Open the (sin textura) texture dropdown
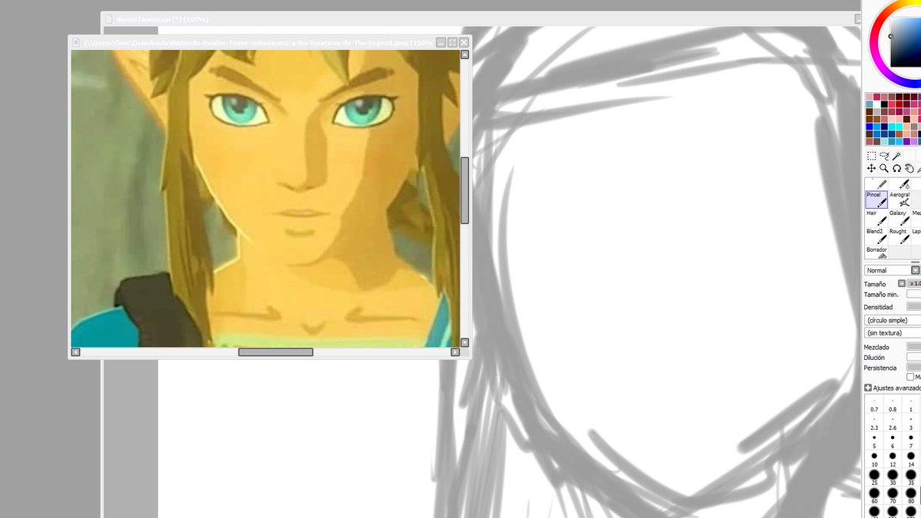 pos(893,333)
